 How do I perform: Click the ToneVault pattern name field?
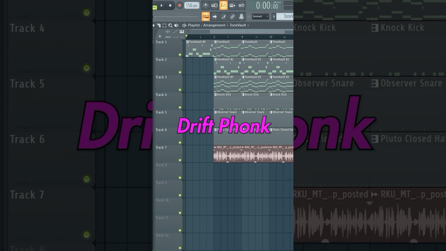click(285, 16)
